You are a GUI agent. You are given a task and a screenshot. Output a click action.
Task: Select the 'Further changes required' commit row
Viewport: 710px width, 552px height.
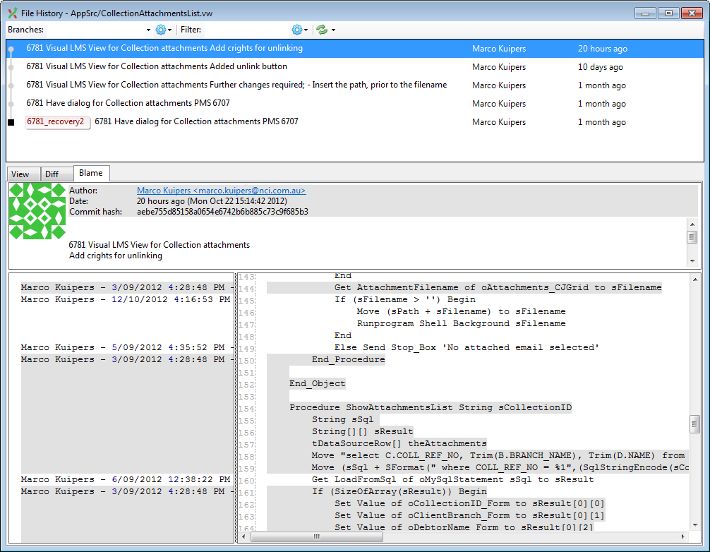click(x=236, y=85)
